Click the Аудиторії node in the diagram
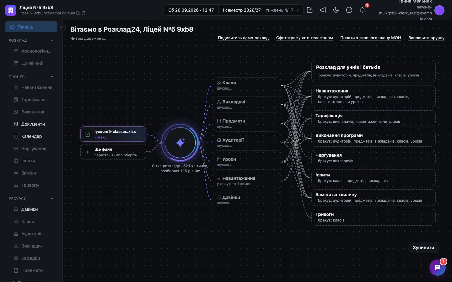This screenshot has width=452, height=282. pos(247,143)
